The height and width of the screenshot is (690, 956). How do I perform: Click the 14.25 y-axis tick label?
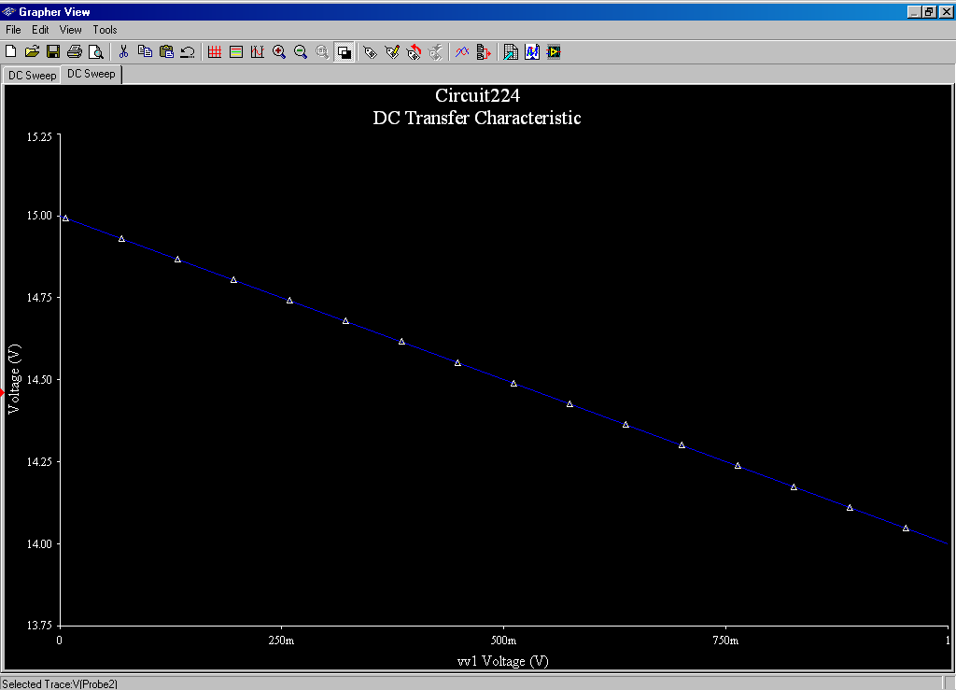pyautogui.click(x=39, y=462)
